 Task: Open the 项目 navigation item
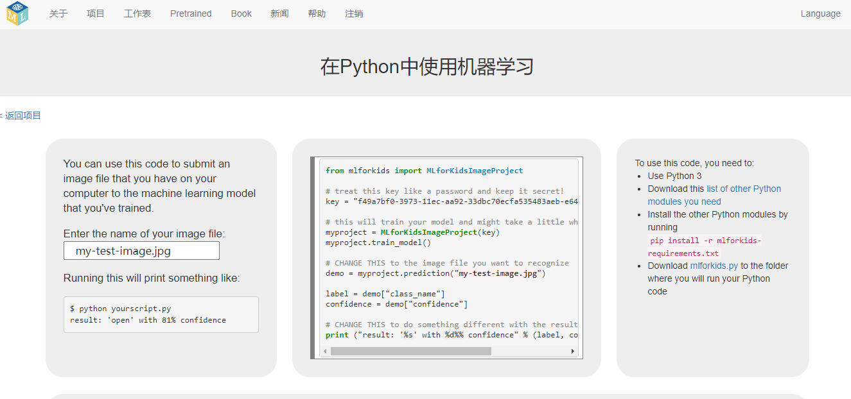click(96, 13)
